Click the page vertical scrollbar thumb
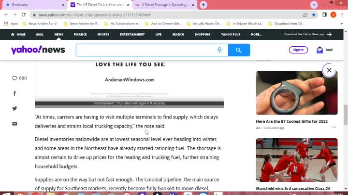 (x=346, y=115)
